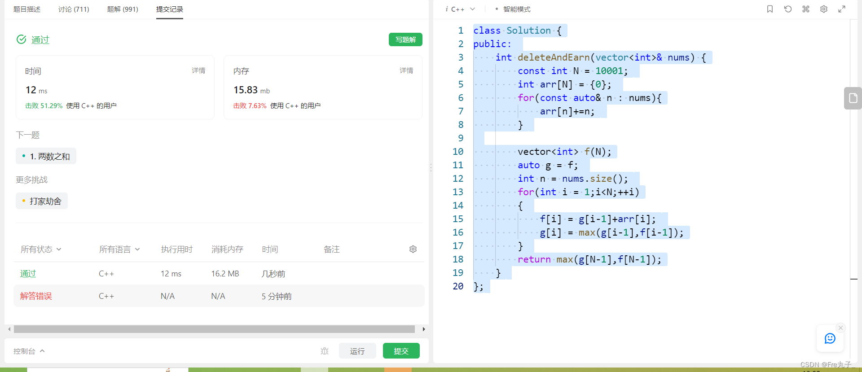The width and height of the screenshot is (862, 372).
Task: Click line number 10 in the gutter
Action: coord(458,152)
